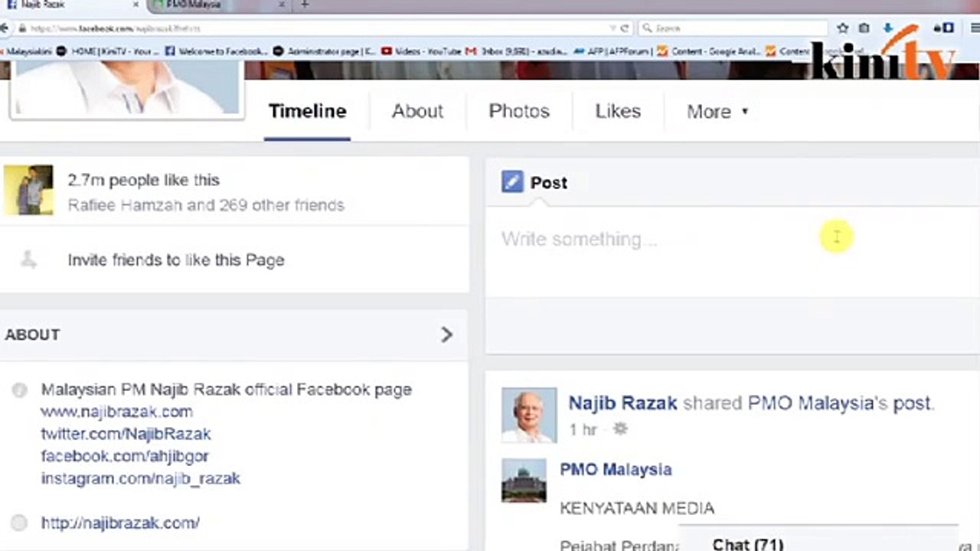
Task: Click the browser Search box
Action: (x=733, y=28)
